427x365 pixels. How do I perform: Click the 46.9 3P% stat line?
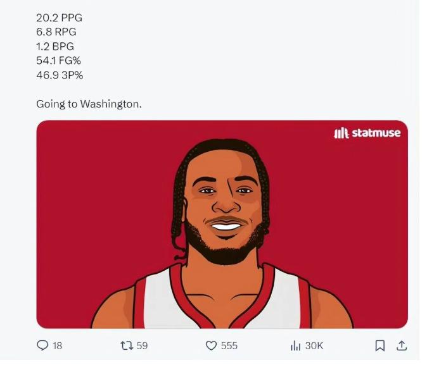pos(60,75)
